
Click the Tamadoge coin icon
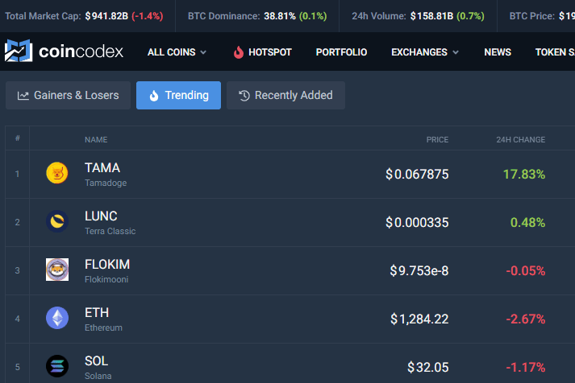[x=57, y=173]
